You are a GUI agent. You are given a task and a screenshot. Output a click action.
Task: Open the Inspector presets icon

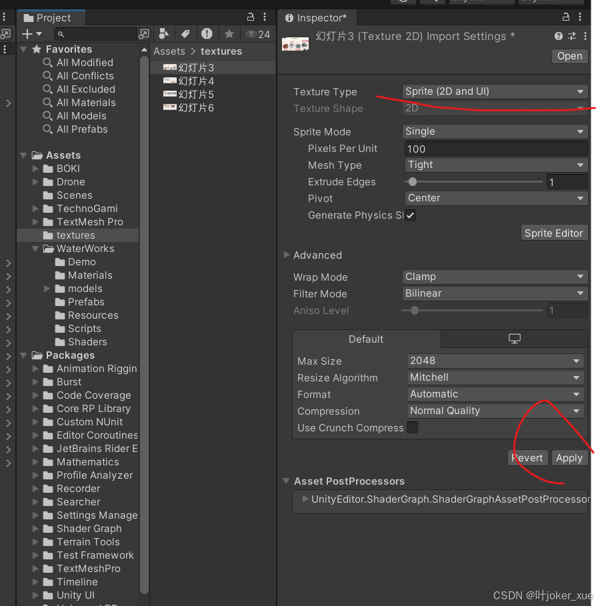tap(572, 36)
